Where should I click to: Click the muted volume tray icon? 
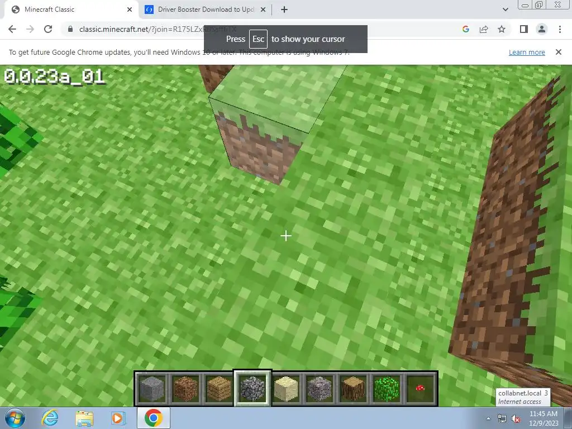click(x=516, y=418)
